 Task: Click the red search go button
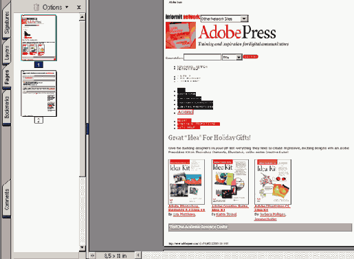[250, 56]
